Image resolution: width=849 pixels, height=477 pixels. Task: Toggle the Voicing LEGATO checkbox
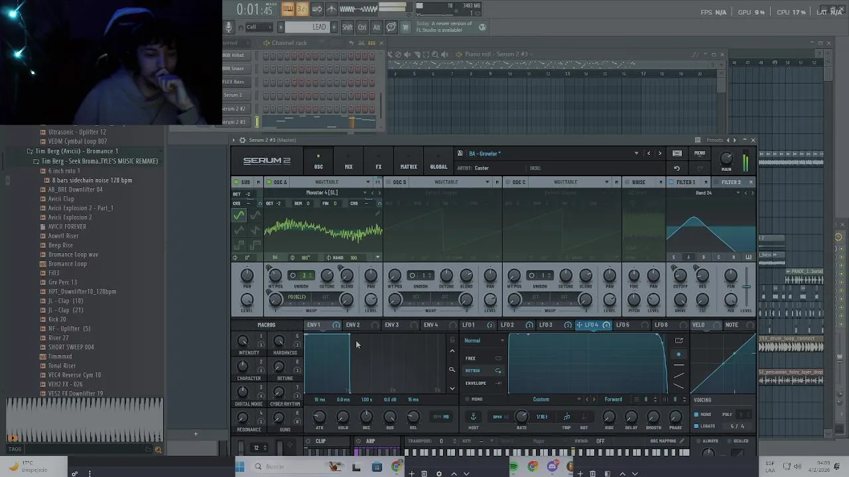696,426
